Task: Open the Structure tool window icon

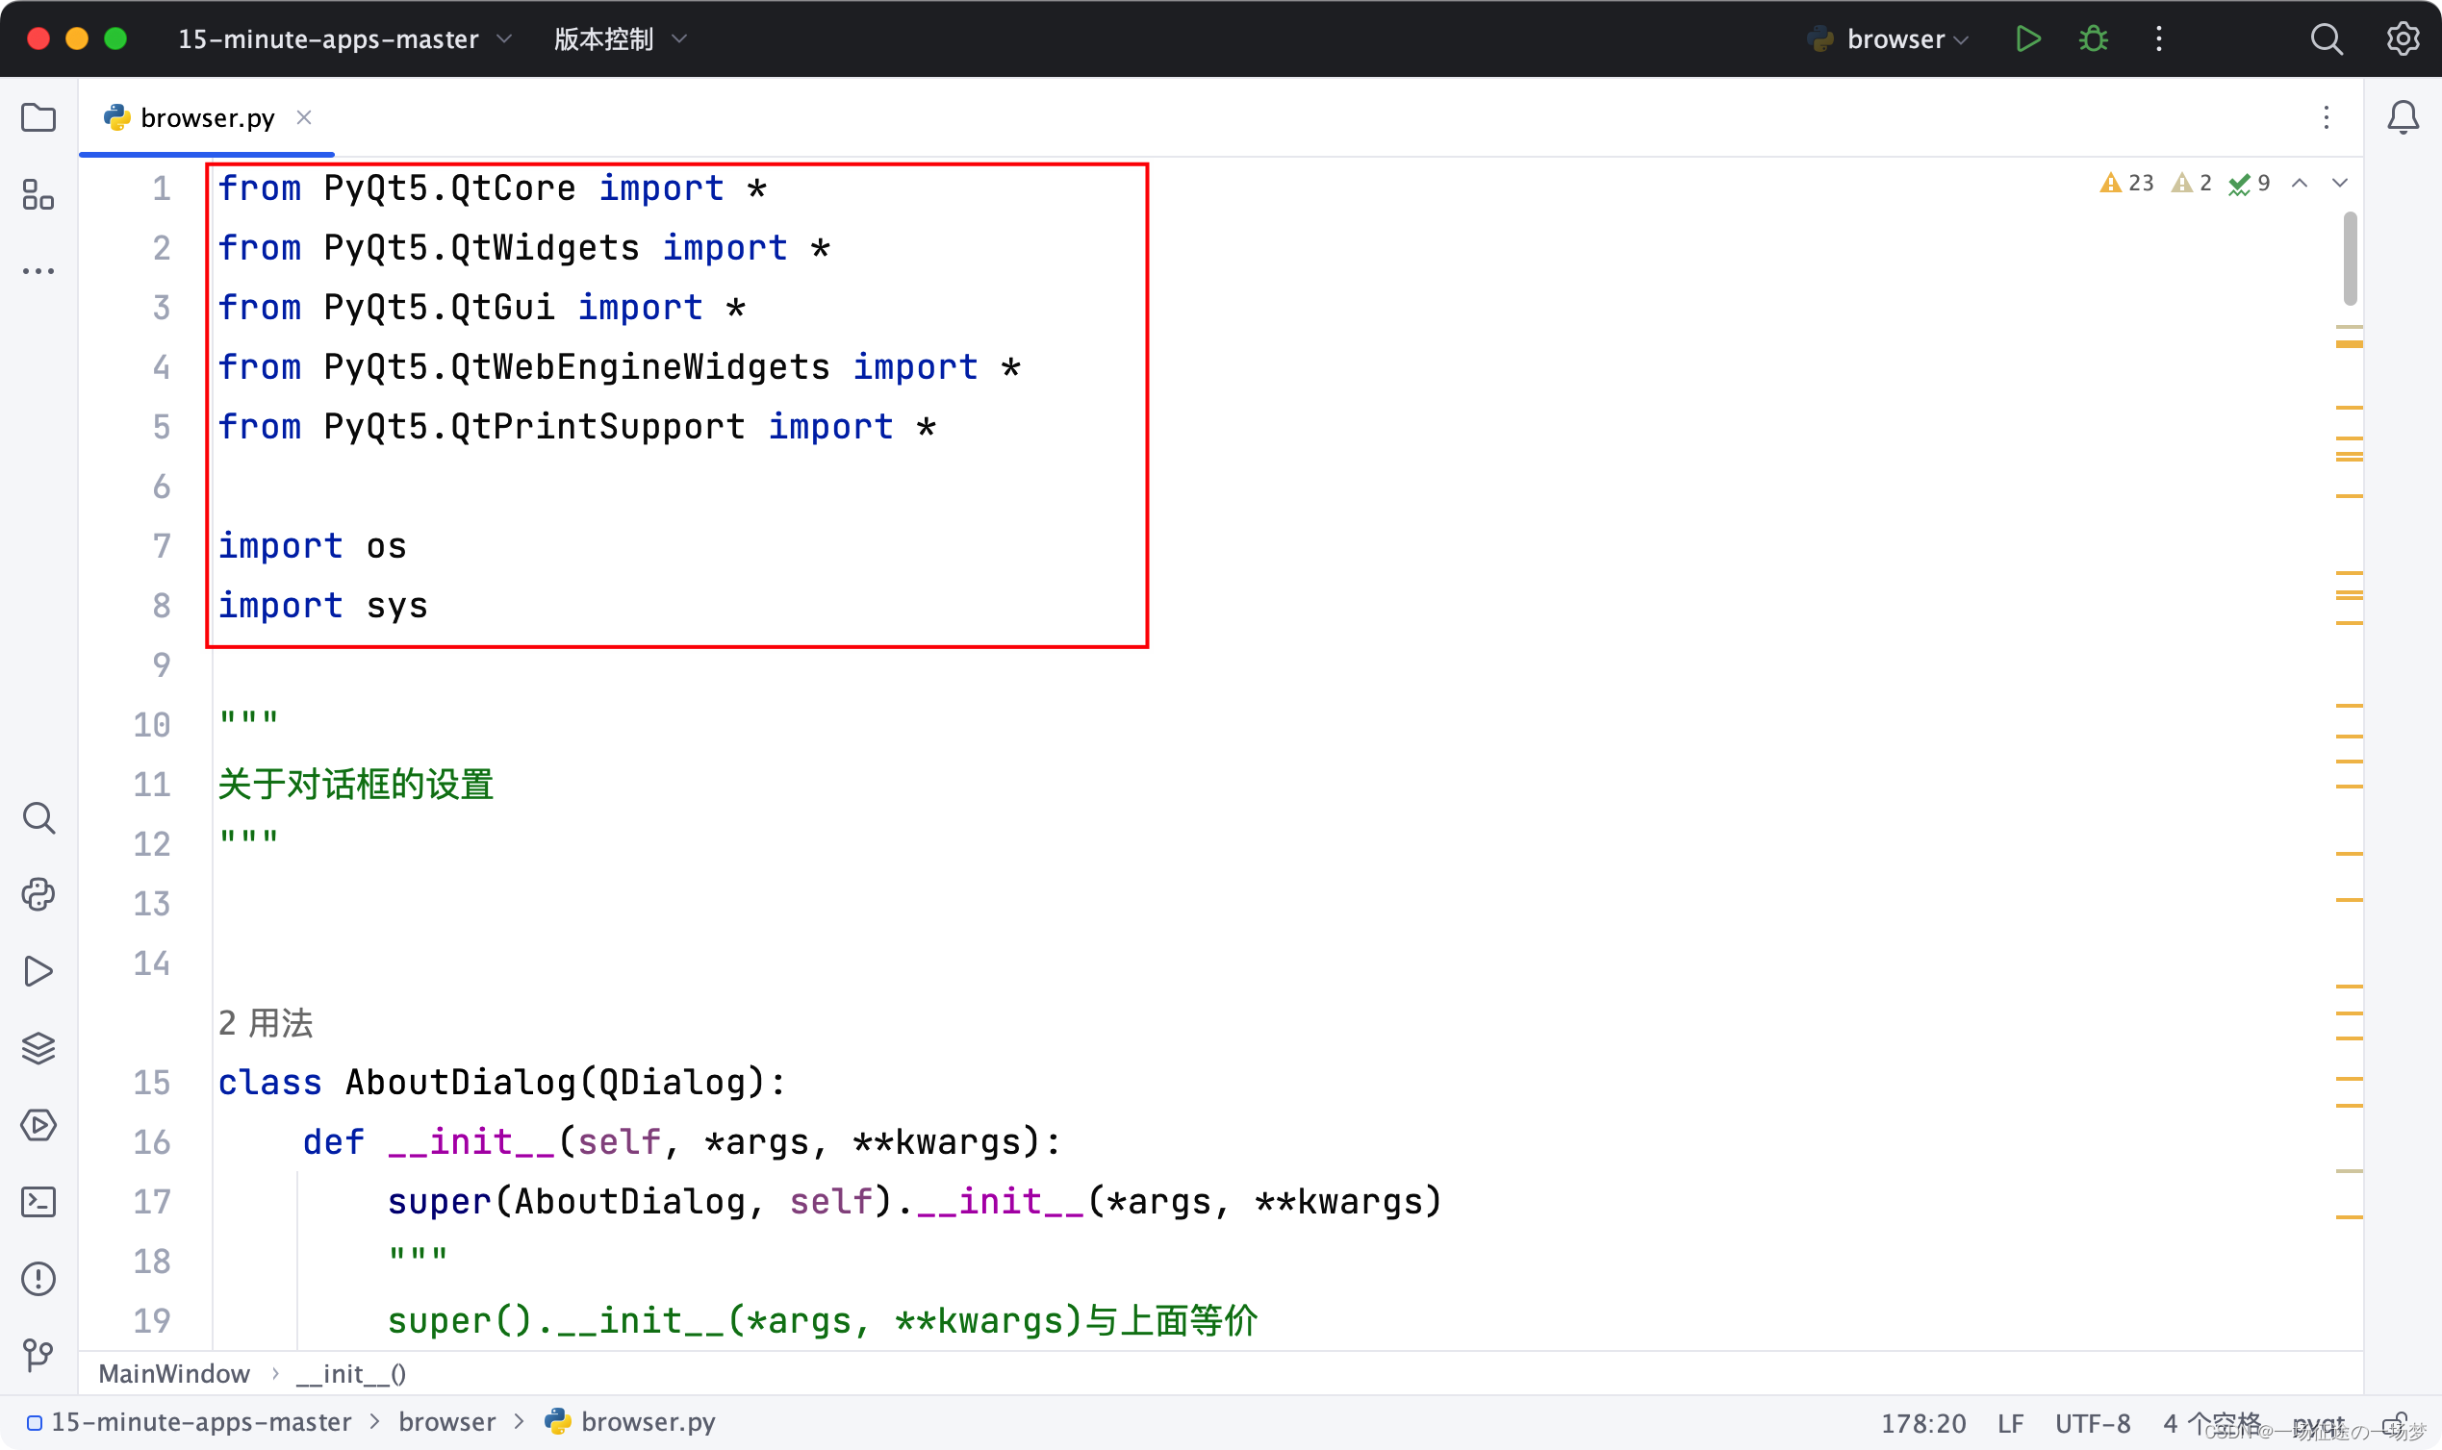Action: pos(38,194)
